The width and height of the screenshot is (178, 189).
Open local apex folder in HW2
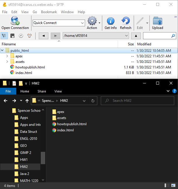pyautogui.click(x=58, y=112)
